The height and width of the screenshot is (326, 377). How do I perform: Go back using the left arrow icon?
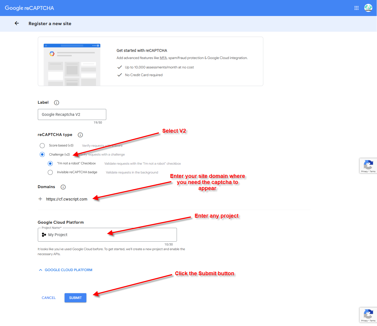coord(17,23)
